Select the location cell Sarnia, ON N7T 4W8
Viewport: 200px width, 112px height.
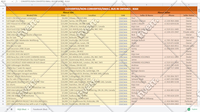(92, 21)
